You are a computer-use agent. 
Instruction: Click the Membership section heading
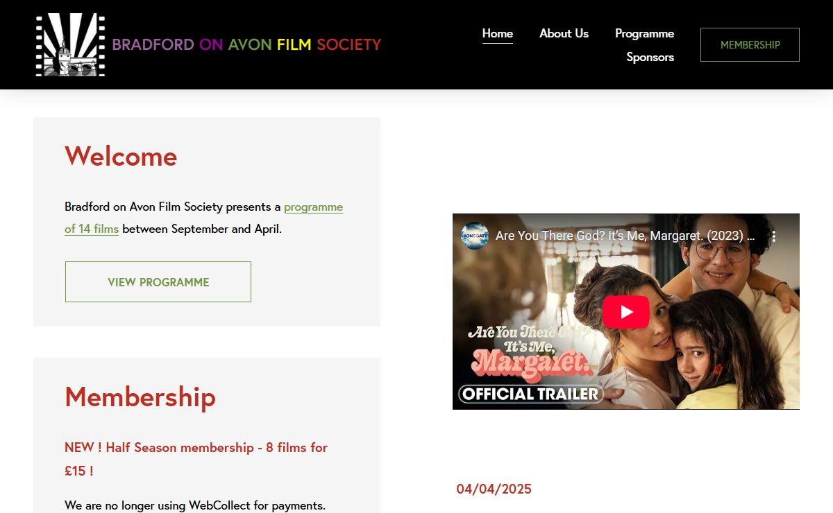click(x=140, y=397)
